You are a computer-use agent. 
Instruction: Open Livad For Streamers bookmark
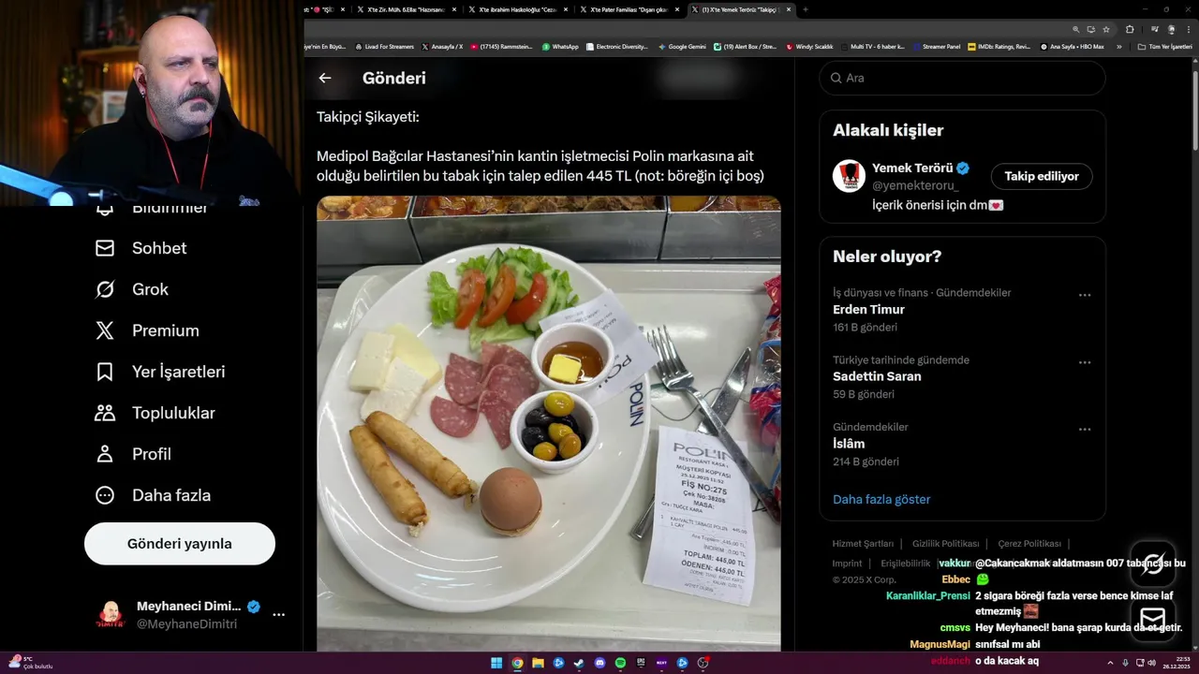385,47
